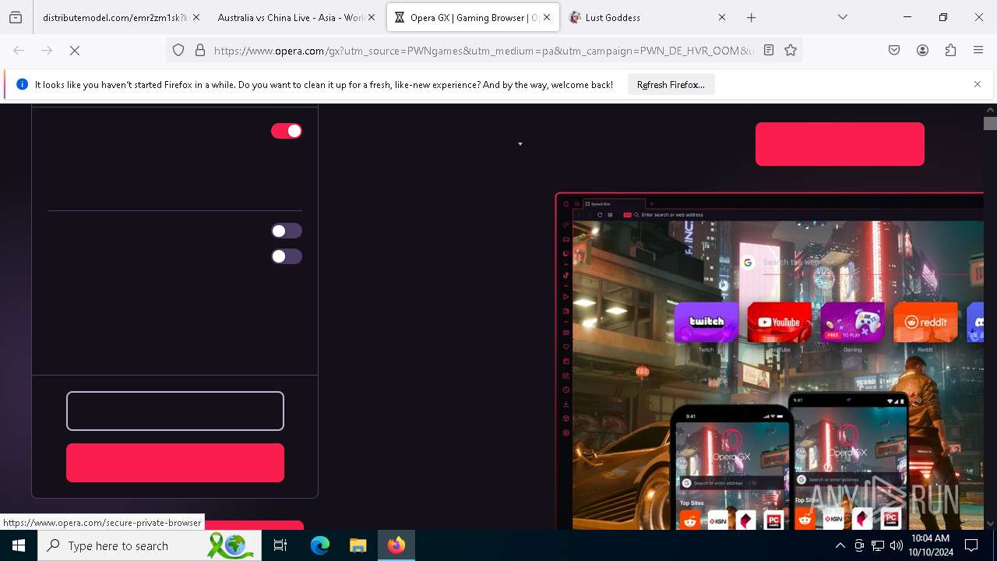Enable the lower grey toggle switch
This screenshot has height=561, width=997.
286,256
